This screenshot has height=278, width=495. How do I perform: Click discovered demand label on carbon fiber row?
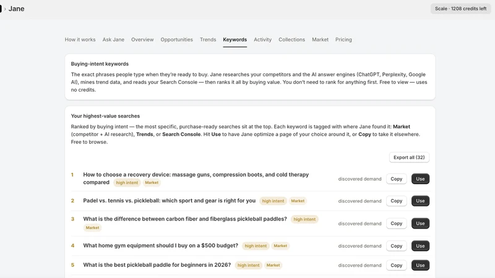tap(360, 224)
